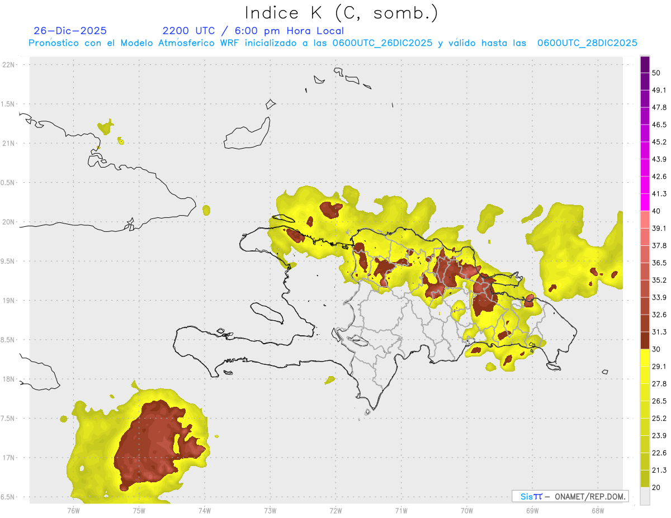Click the '0600UTC_28DIC2025' valid-until time
This screenshot has width=671, height=518.
[587, 43]
